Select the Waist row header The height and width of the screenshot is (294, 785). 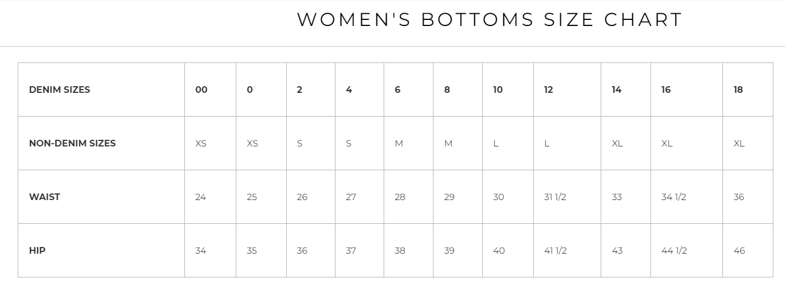[x=44, y=197]
